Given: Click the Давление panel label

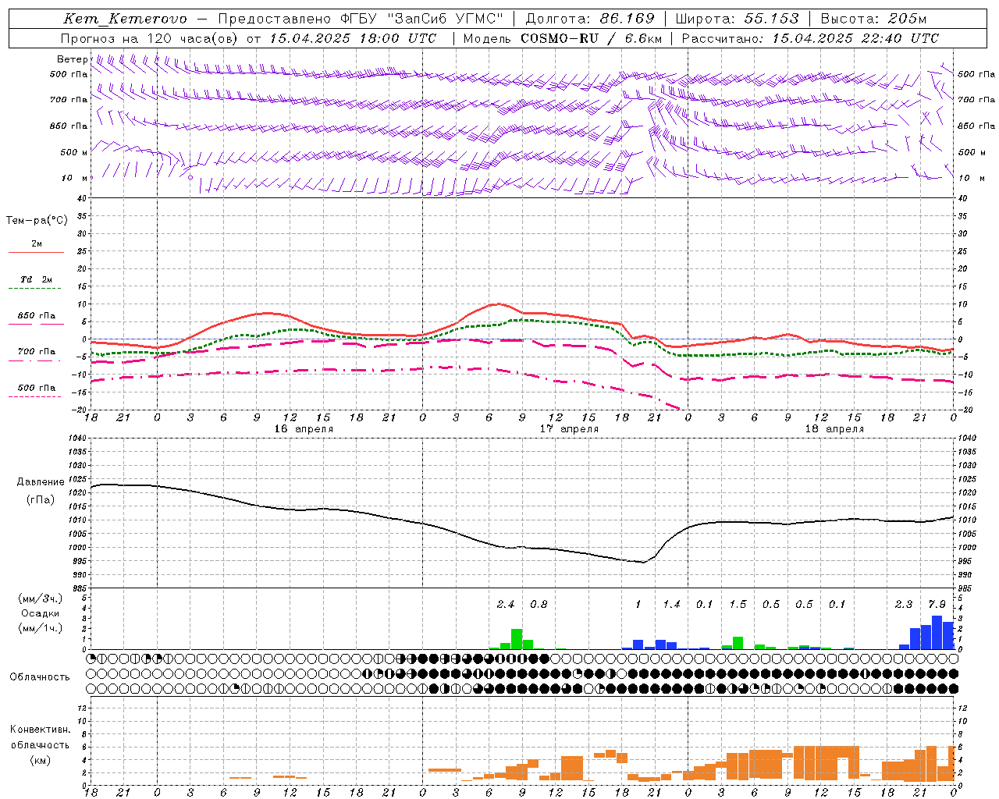Looking at the screenshot, I should [x=41, y=482].
